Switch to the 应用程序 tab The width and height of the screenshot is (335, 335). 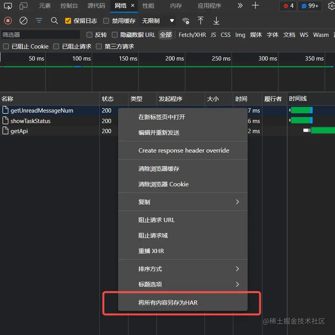click(x=209, y=6)
